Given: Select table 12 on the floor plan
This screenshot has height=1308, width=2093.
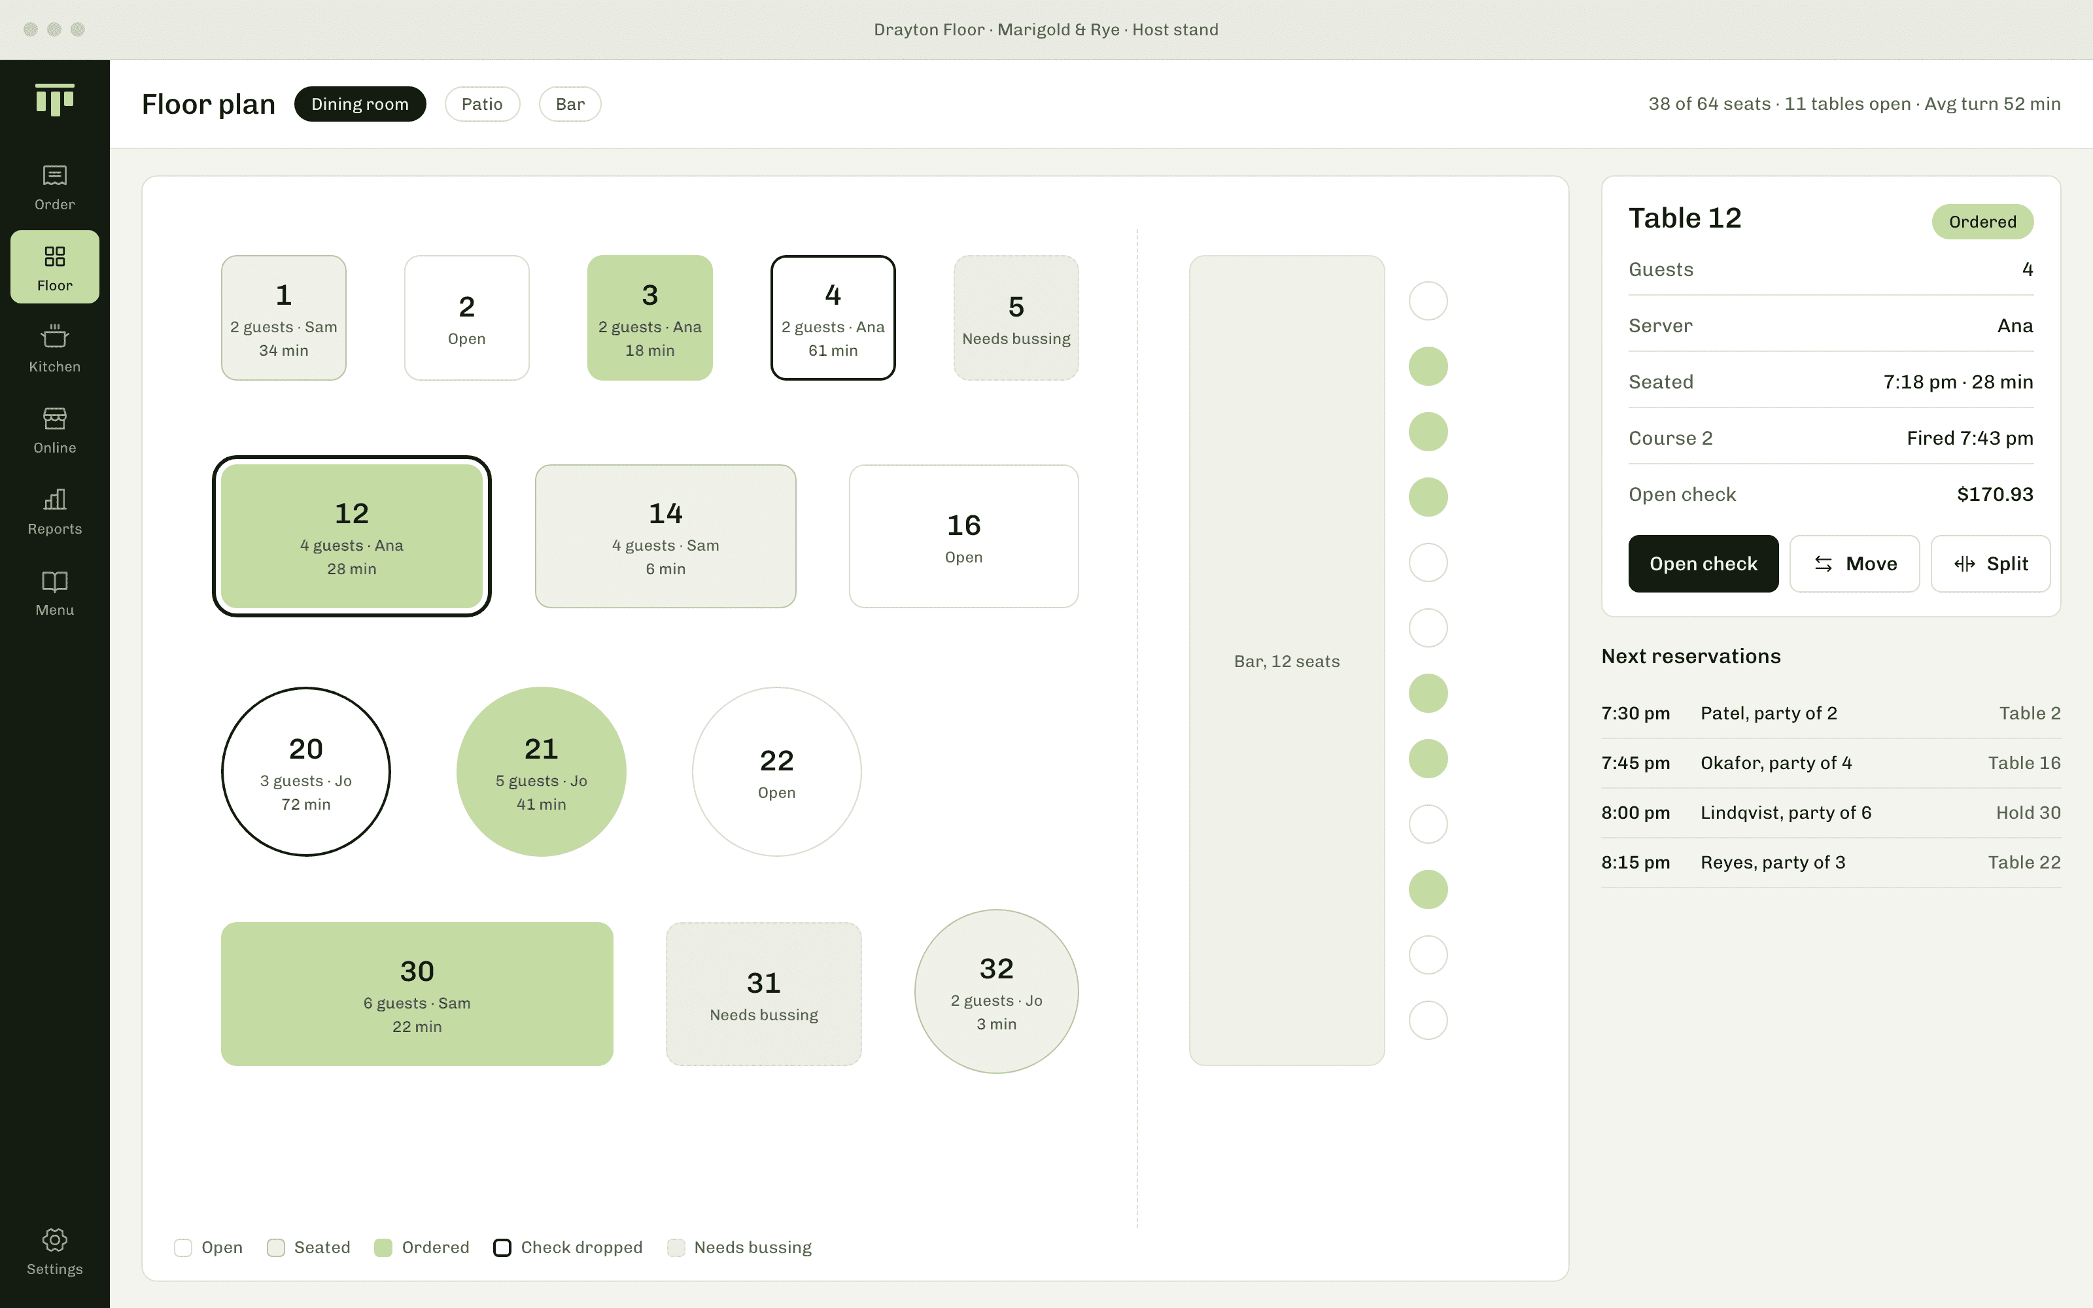Looking at the screenshot, I should pyautogui.click(x=352, y=536).
